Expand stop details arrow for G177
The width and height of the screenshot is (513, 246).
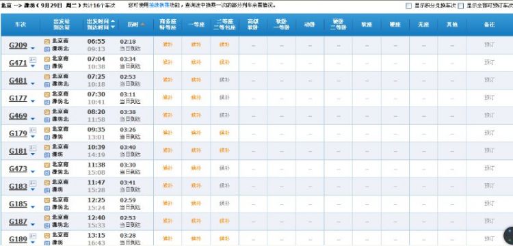tap(32, 102)
